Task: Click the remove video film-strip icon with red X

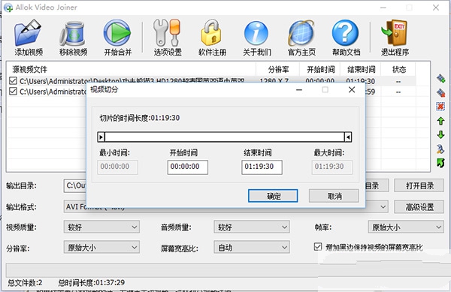Action: (x=440, y=92)
